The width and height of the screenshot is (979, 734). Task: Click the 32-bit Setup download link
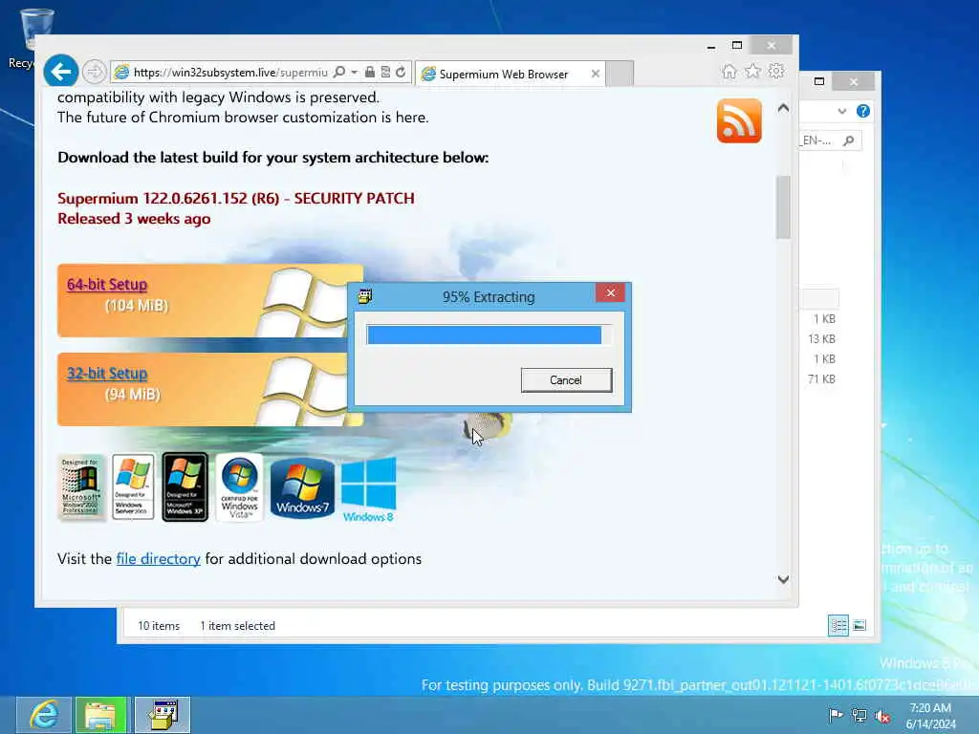tap(107, 374)
